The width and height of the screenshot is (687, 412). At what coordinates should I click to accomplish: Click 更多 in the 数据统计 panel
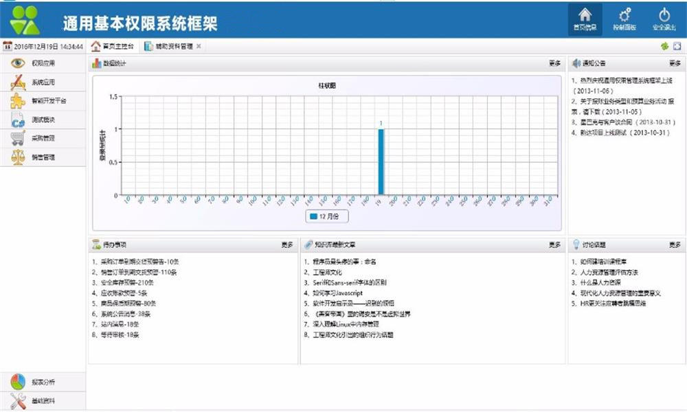[x=554, y=63]
